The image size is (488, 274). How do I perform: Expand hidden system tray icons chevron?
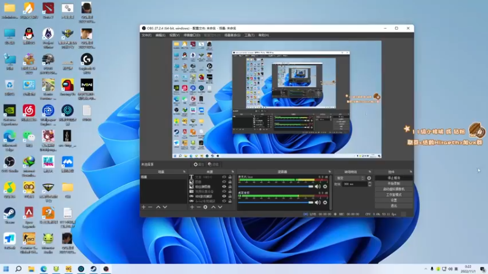pyautogui.click(x=425, y=269)
